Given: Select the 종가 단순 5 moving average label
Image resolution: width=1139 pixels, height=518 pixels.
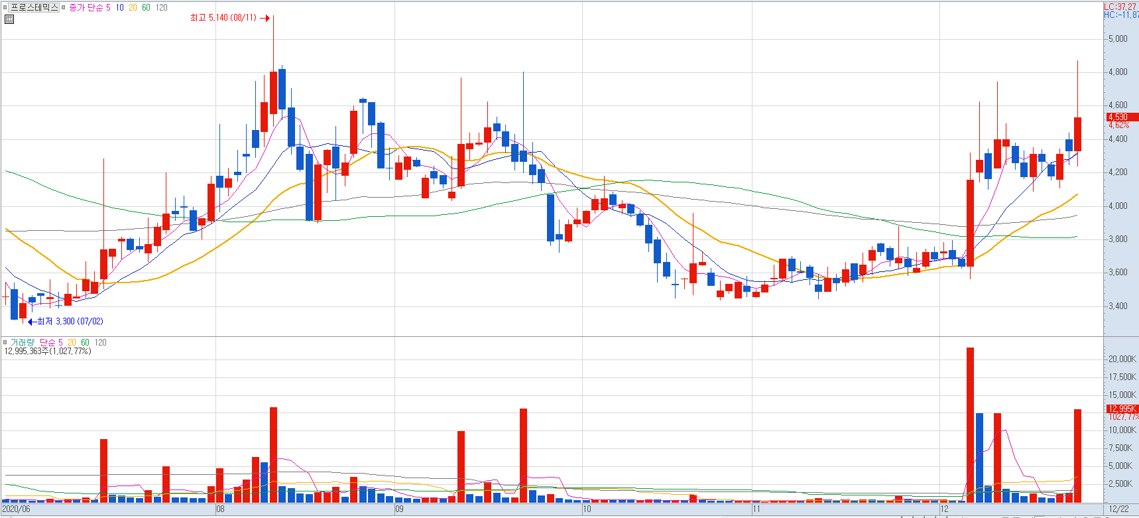Looking at the screenshot, I should click(x=90, y=7).
